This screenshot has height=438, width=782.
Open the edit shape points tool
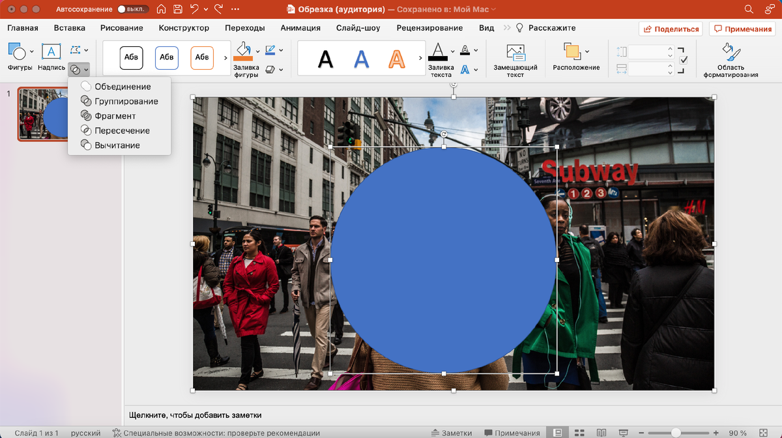pos(76,50)
